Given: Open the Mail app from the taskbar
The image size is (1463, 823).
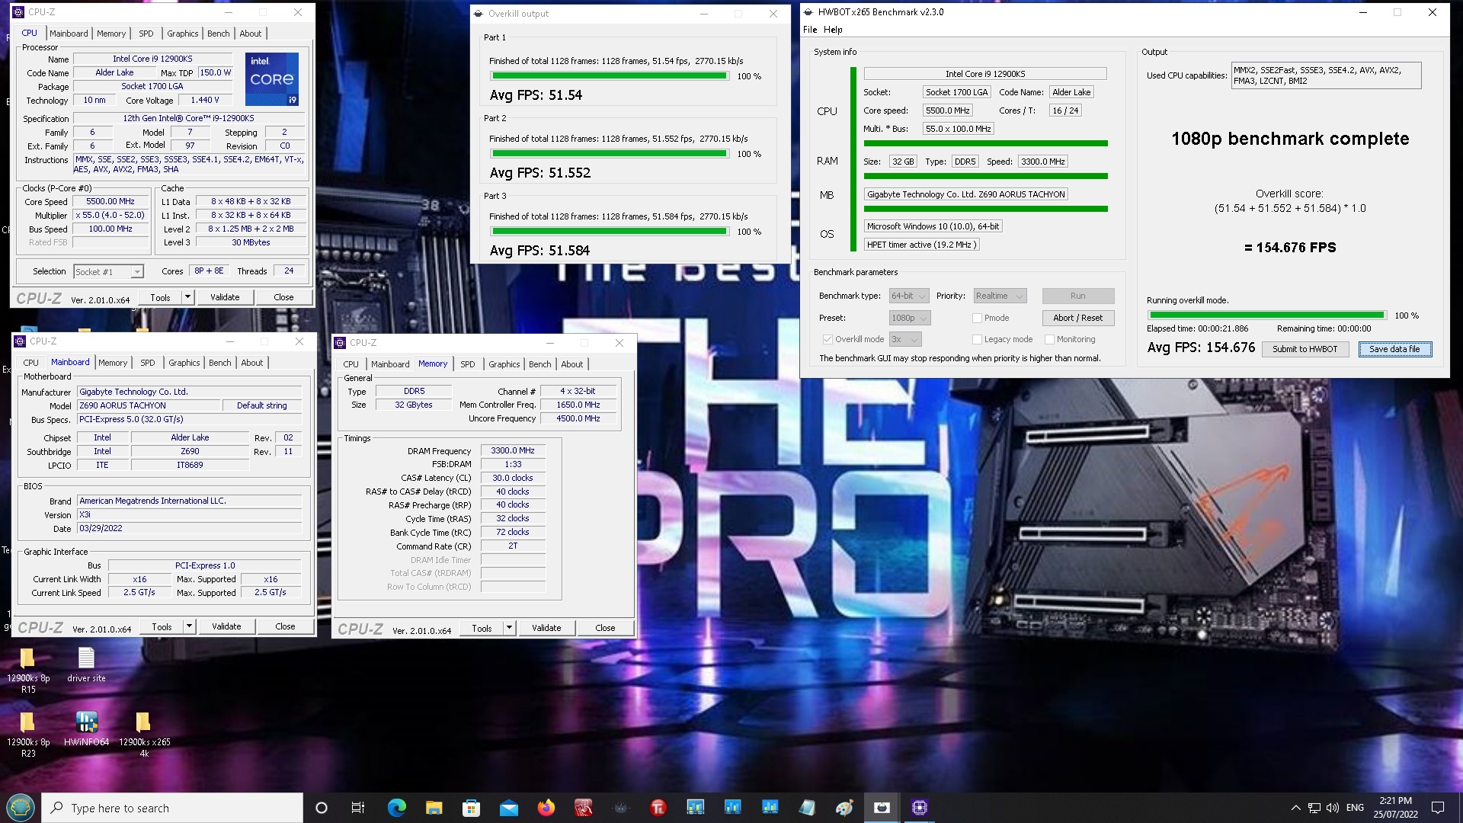Looking at the screenshot, I should pos(508,808).
